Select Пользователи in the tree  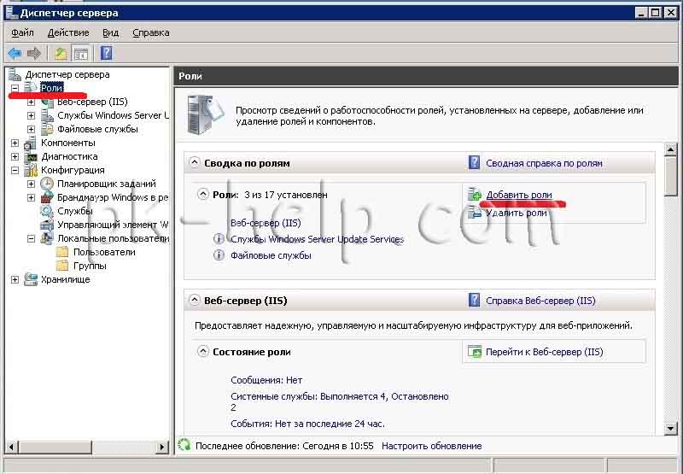click(104, 252)
